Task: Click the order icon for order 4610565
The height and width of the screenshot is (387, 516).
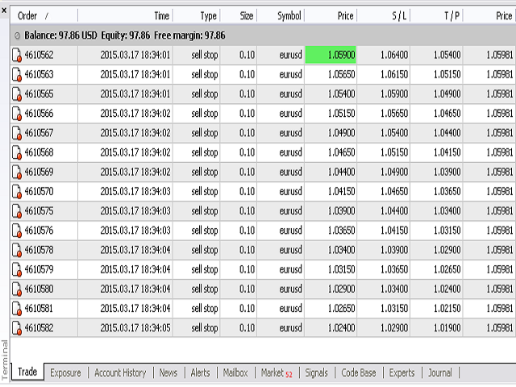Action: (16, 94)
